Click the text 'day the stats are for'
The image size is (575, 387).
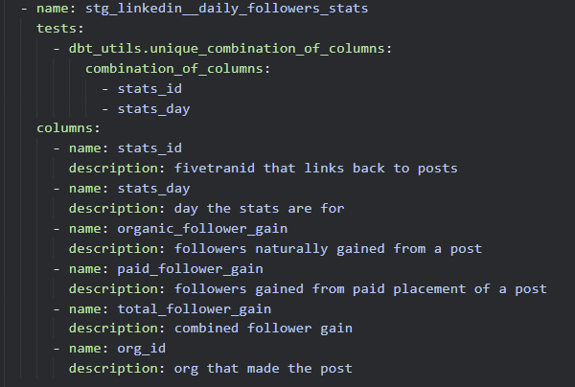click(x=259, y=208)
